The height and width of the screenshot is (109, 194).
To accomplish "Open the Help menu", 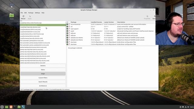I will [43, 13].
